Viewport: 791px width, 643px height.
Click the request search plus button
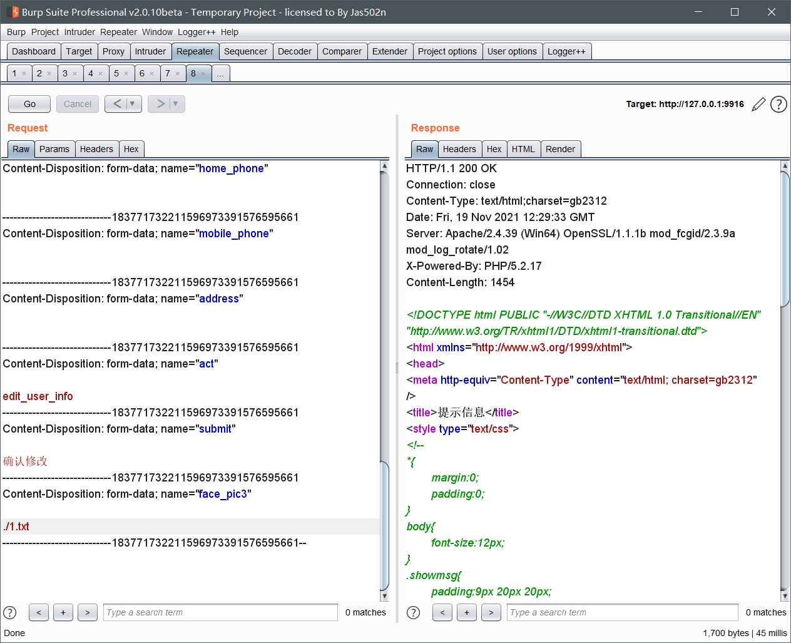click(x=63, y=612)
